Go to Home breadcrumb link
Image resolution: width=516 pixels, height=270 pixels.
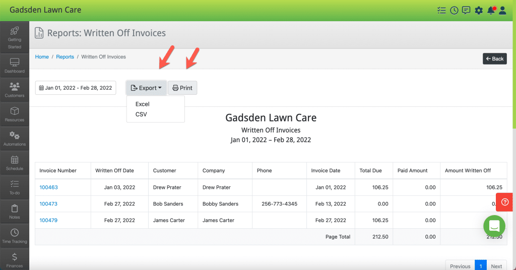coord(42,57)
